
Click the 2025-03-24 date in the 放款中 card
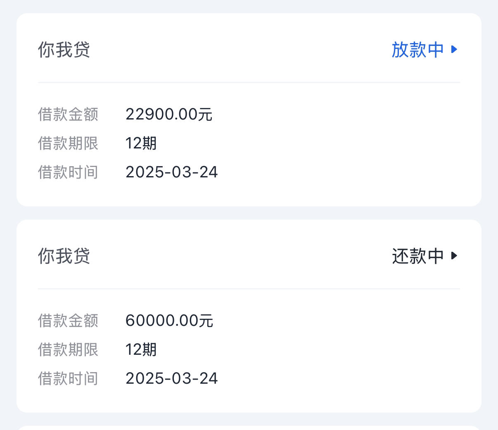click(x=171, y=172)
